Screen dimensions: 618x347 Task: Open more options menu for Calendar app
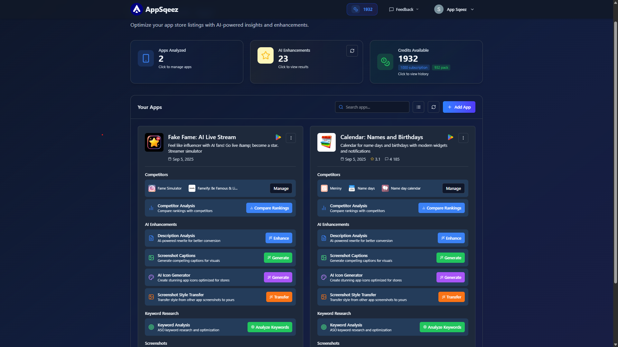(x=463, y=138)
